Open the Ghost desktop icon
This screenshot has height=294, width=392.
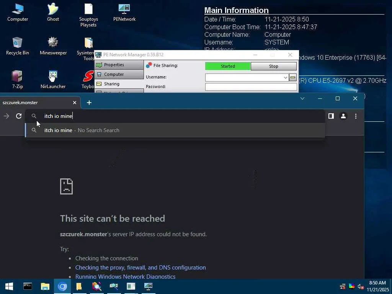(53, 13)
